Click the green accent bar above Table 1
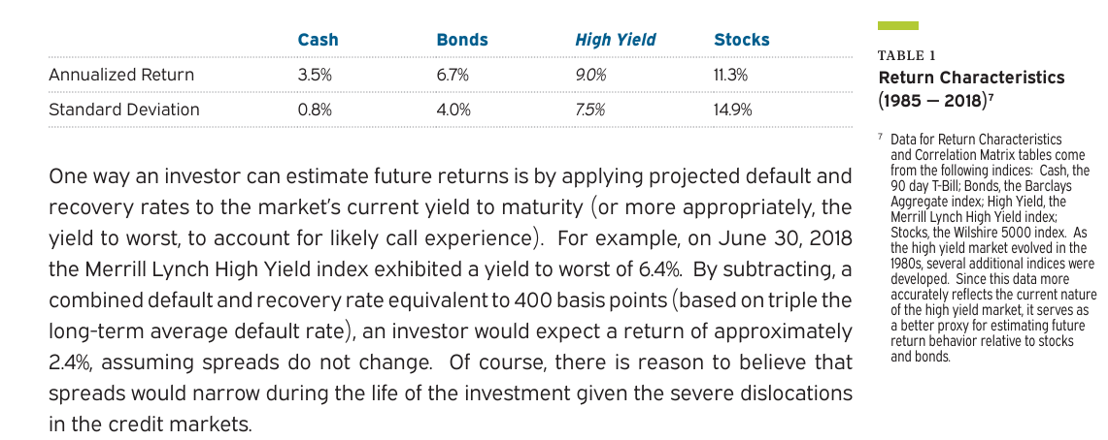 (x=897, y=25)
